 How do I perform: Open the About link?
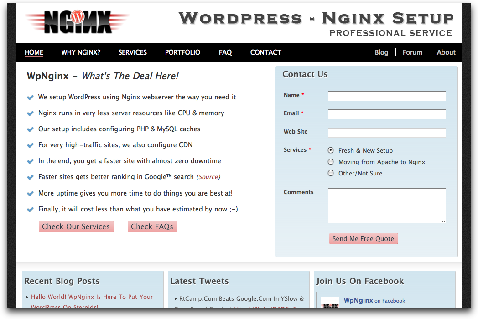coord(446,52)
